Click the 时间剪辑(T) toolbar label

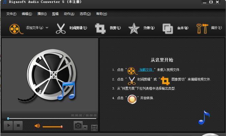[78, 28]
